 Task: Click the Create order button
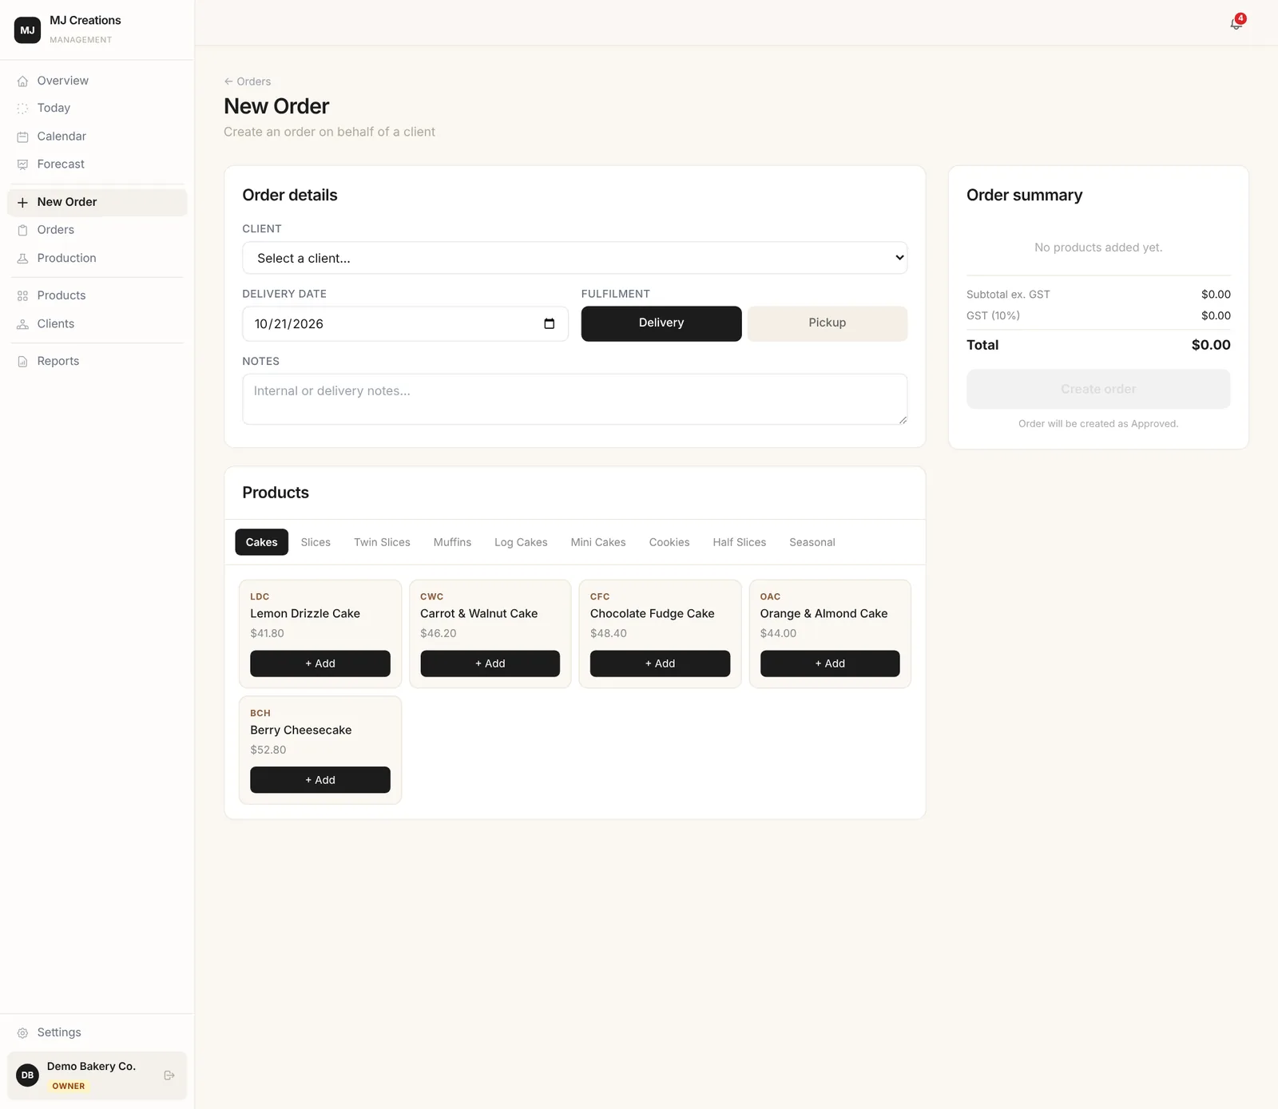tap(1098, 389)
